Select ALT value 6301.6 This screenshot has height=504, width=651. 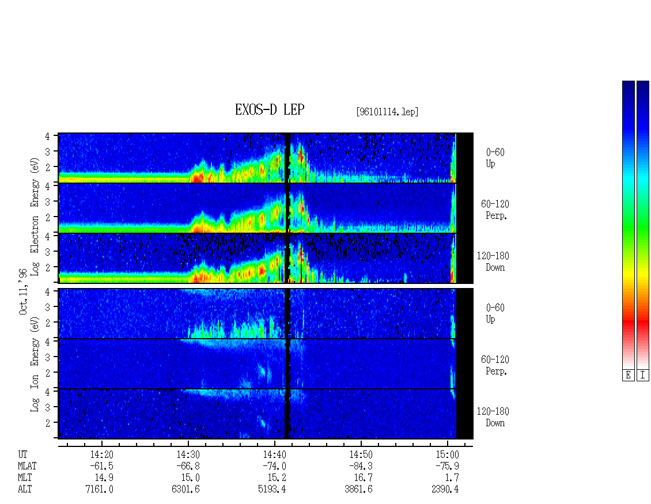(x=186, y=490)
